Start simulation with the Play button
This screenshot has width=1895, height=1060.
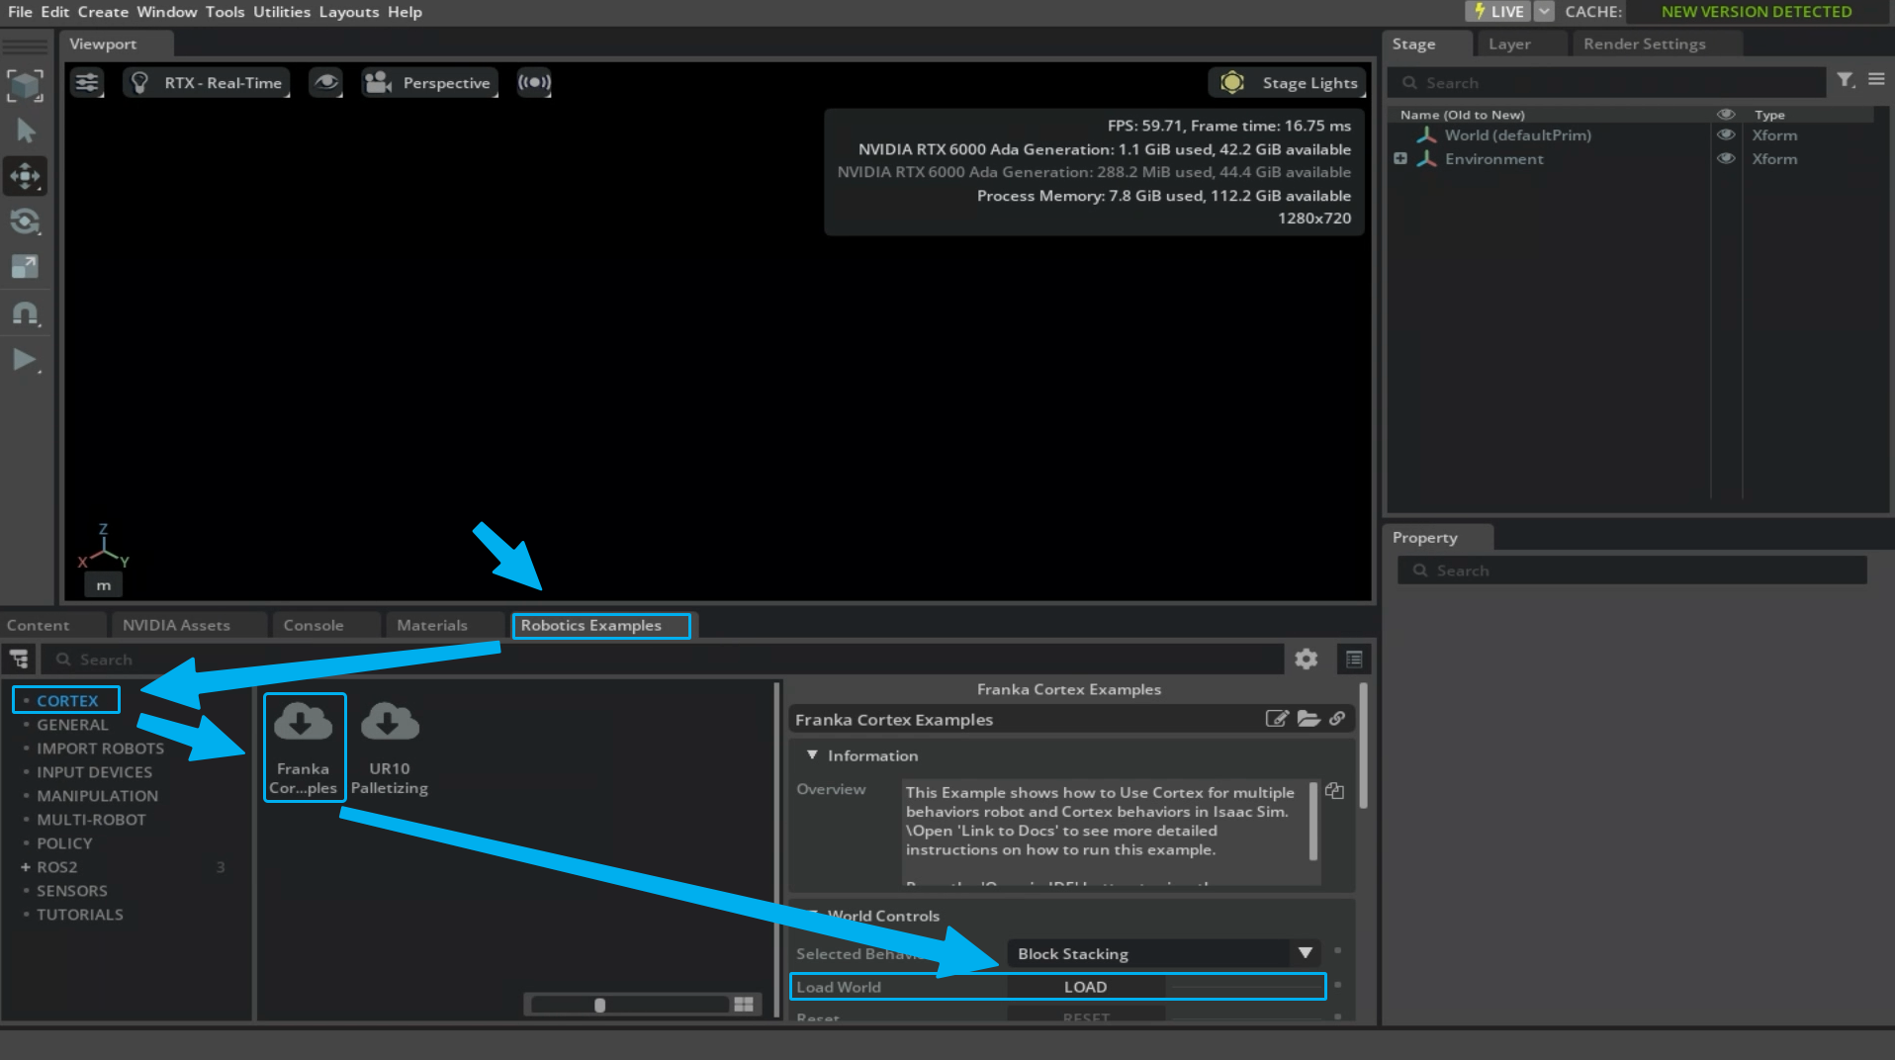(x=26, y=360)
